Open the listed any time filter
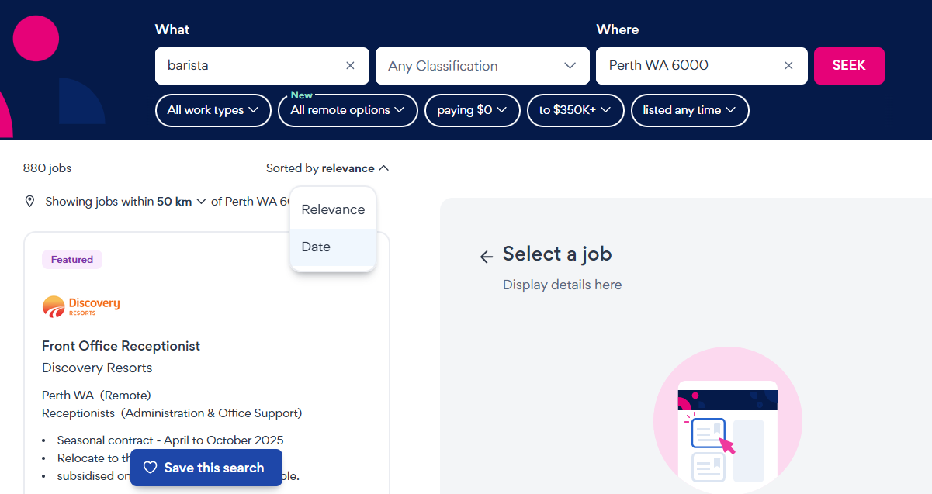This screenshot has width=932, height=494. [x=689, y=110]
